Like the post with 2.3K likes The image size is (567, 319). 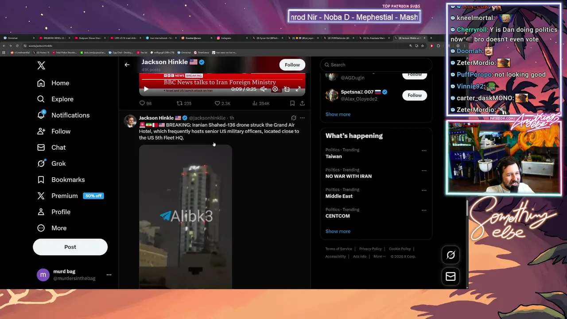click(x=222, y=103)
